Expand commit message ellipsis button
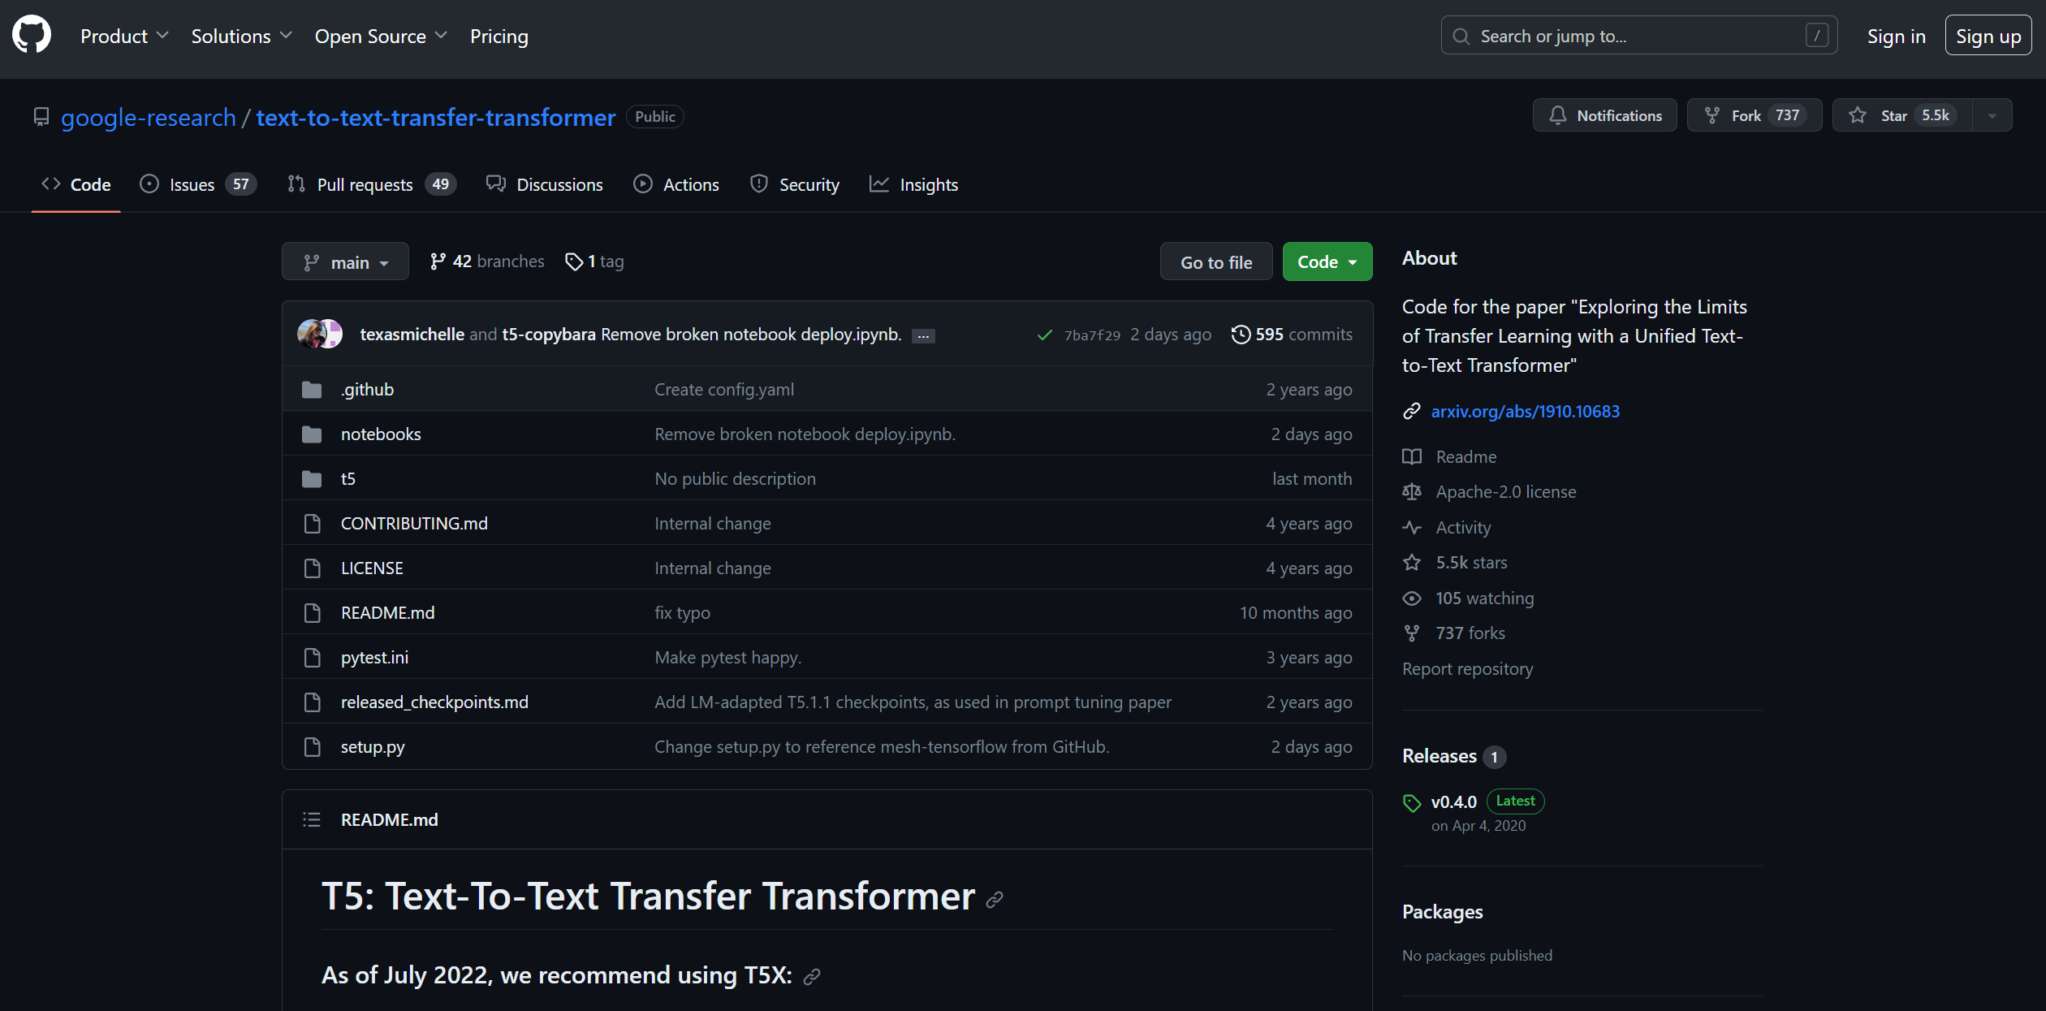This screenshot has width=2046, height=1011. (x=923, y=336)
